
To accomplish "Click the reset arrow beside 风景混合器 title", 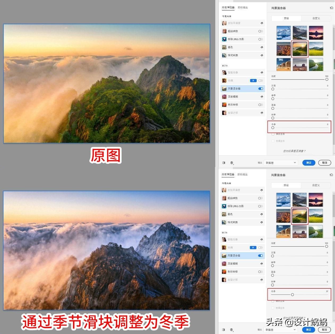I will (x=331, y=8).
